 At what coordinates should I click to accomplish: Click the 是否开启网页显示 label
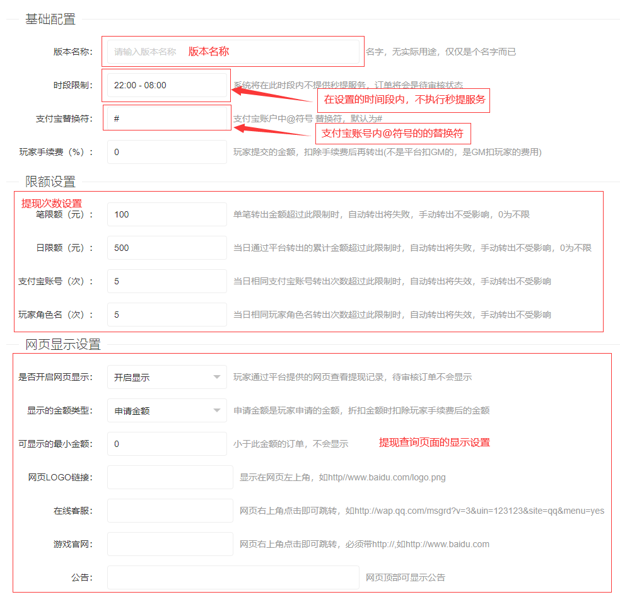(56, 377)
